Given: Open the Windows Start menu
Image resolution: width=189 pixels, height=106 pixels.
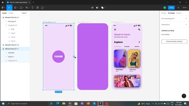Looking at the screenshot, I should coord(3,103).
